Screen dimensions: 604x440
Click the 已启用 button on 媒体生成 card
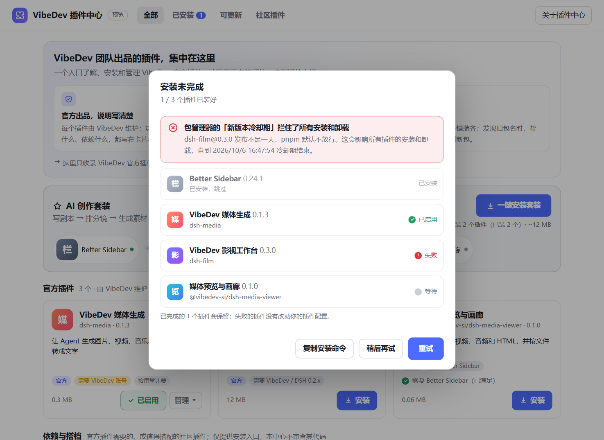pyautogui.click(x=143, y=400)
